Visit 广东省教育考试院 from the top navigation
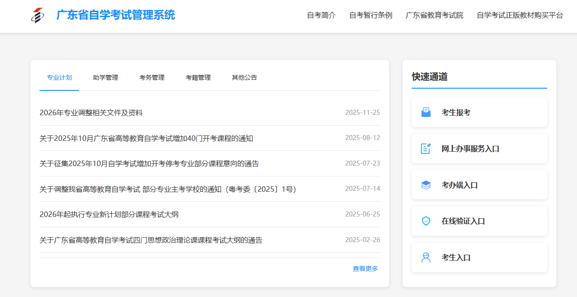The image size is (577, 297). [435, 15]
